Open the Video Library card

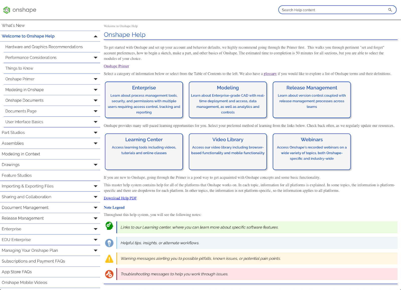(228, 152)
